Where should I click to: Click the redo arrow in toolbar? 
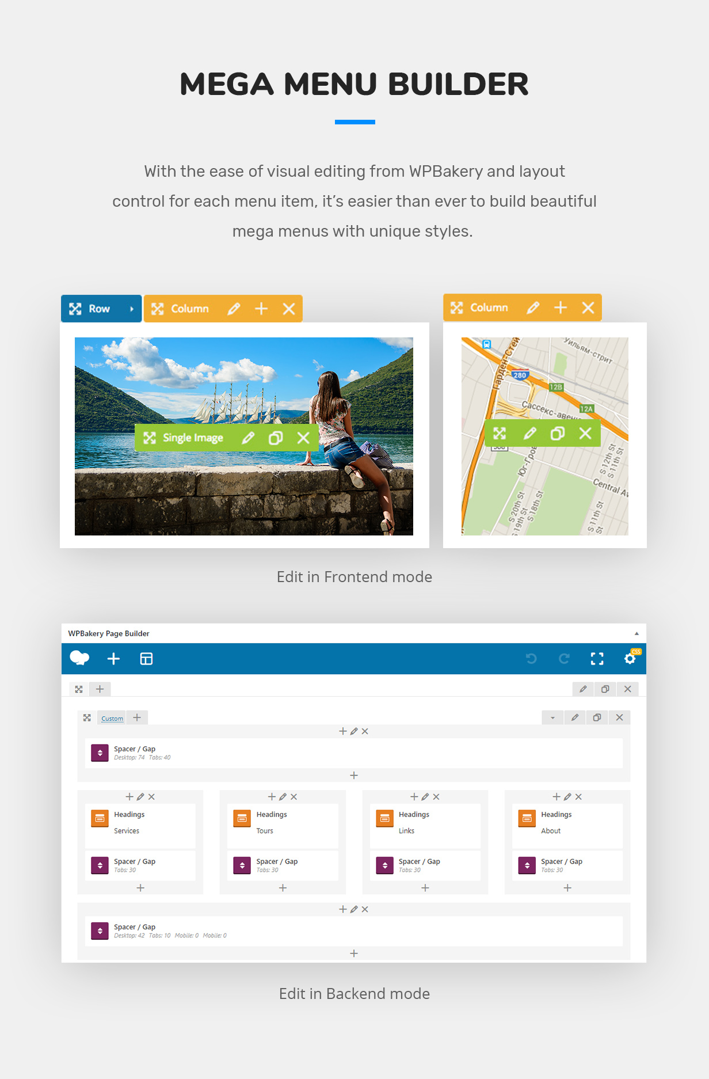click(x=565, y=659)
